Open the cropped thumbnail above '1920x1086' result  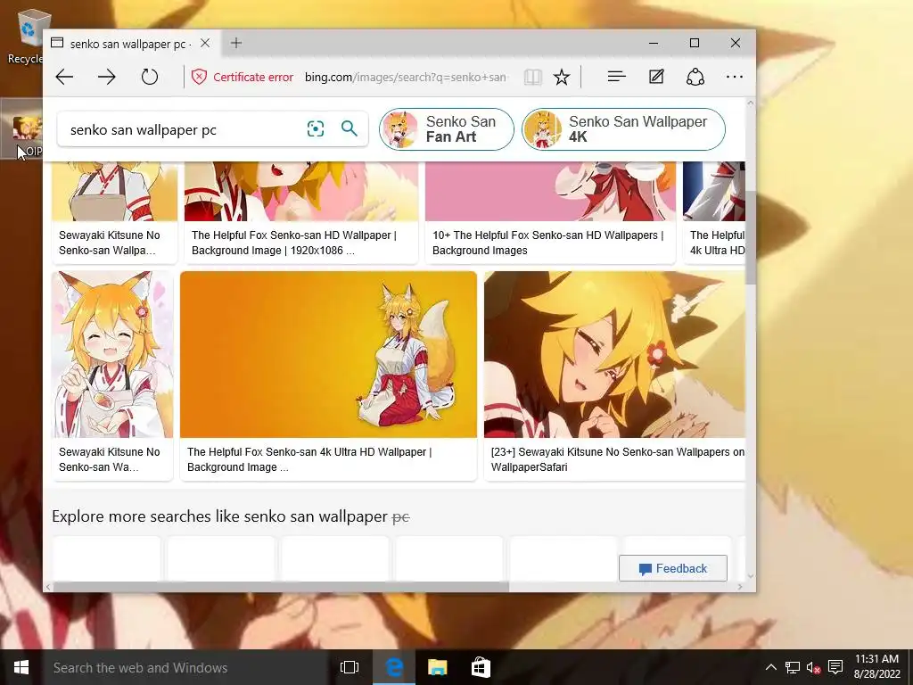[301, 192]
